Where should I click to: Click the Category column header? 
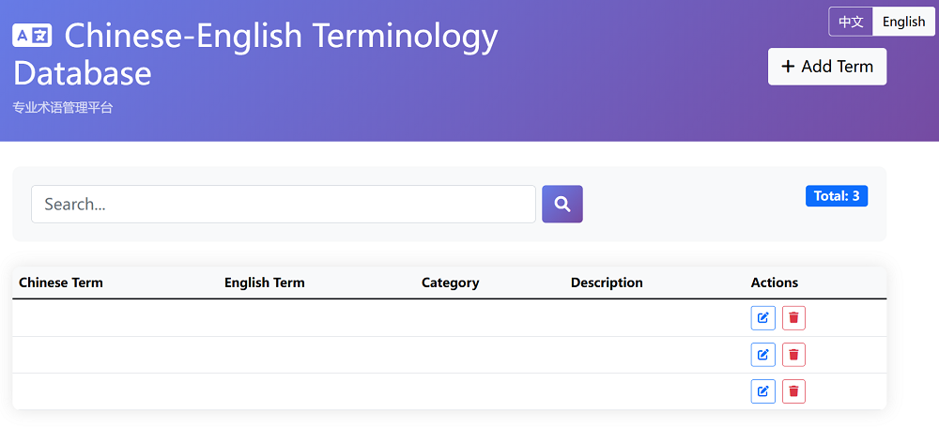coord(450,283)
